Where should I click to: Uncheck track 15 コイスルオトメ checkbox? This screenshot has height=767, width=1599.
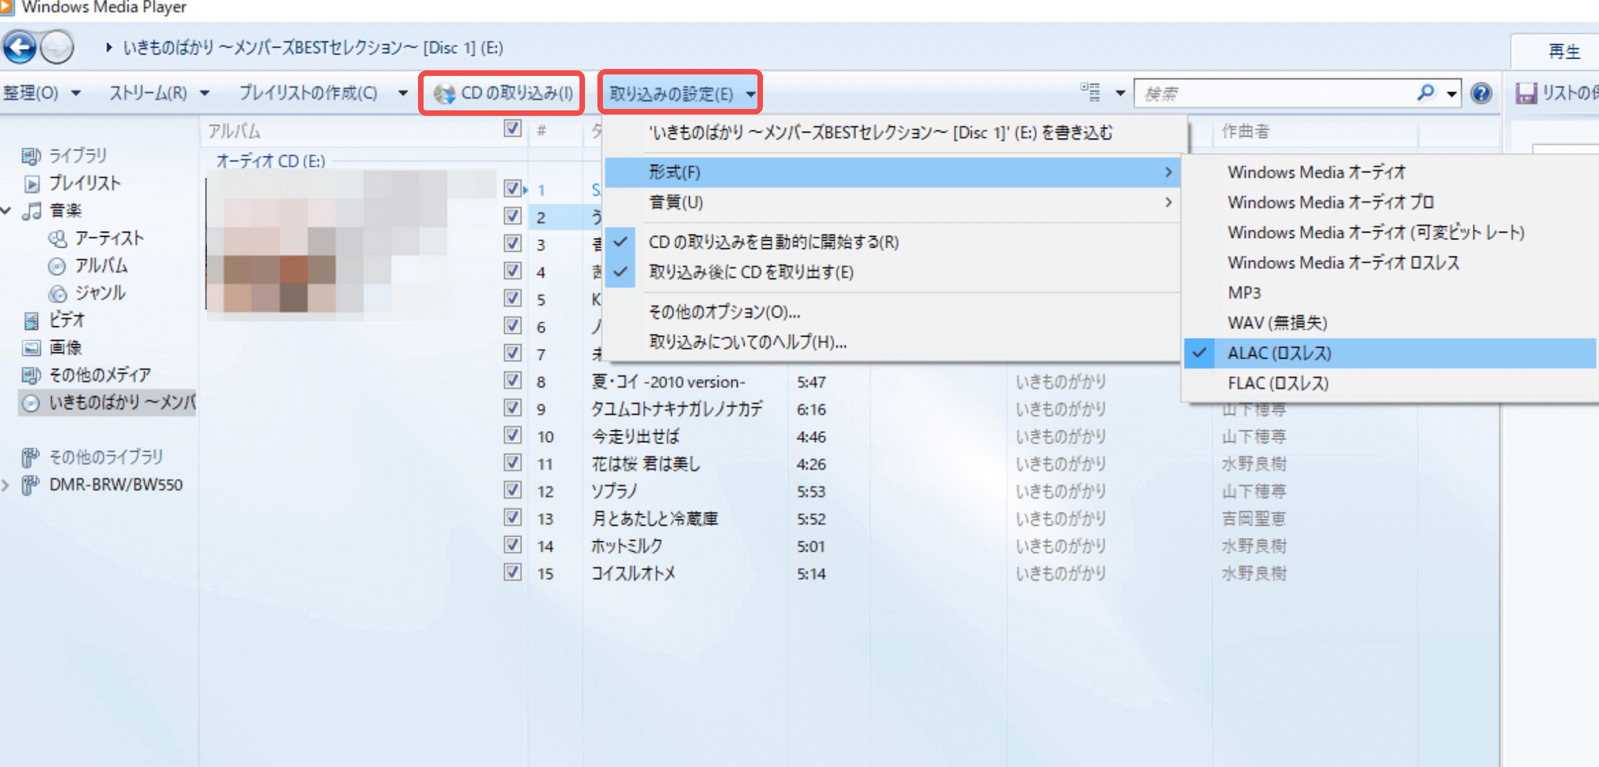click(513, 572)
